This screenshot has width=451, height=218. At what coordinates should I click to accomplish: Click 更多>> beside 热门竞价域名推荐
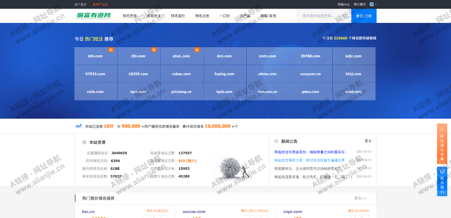click(x=360, y=198)
